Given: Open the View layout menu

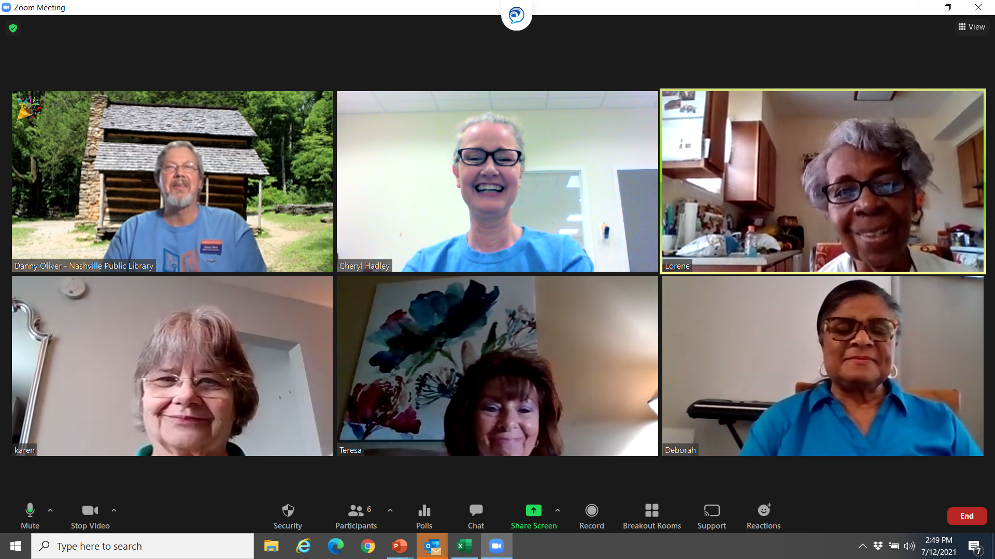Looking at the screenshot, I should click(x=972, y=27).
